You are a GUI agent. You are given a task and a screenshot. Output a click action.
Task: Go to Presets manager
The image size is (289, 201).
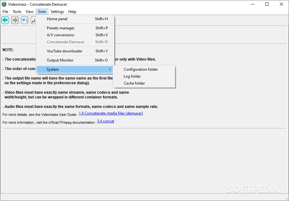point(75,28)
